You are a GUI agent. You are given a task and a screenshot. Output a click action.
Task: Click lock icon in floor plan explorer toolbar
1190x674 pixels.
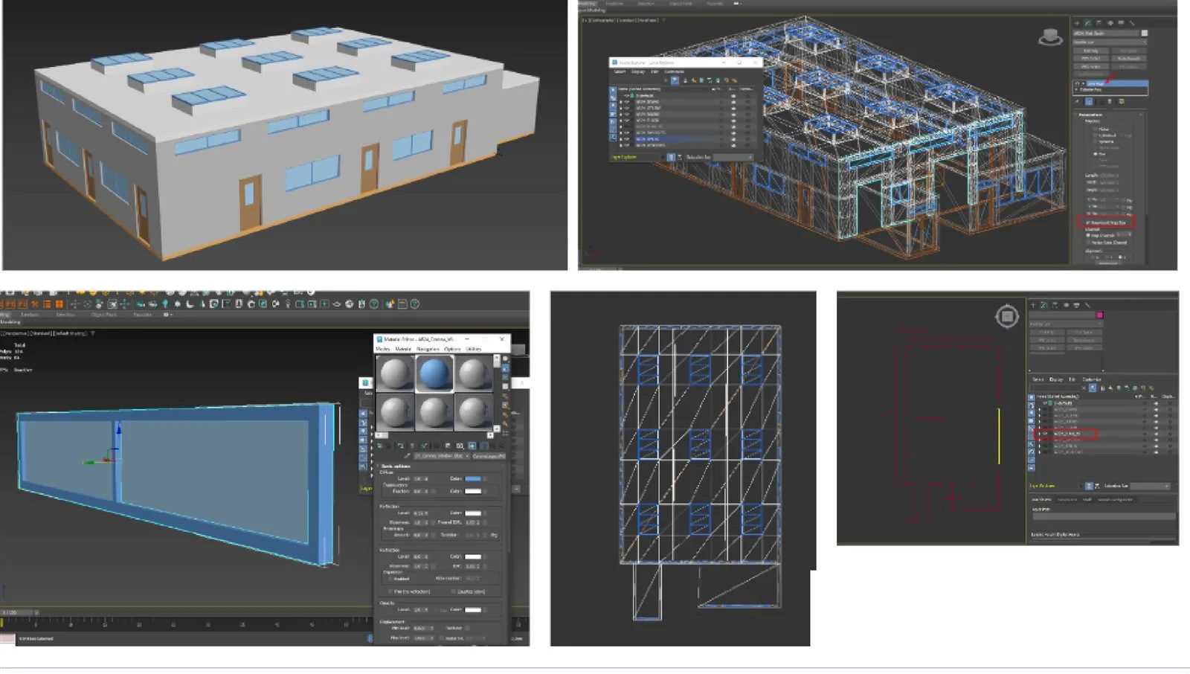pyautogui.click(x=1102, y=388)
